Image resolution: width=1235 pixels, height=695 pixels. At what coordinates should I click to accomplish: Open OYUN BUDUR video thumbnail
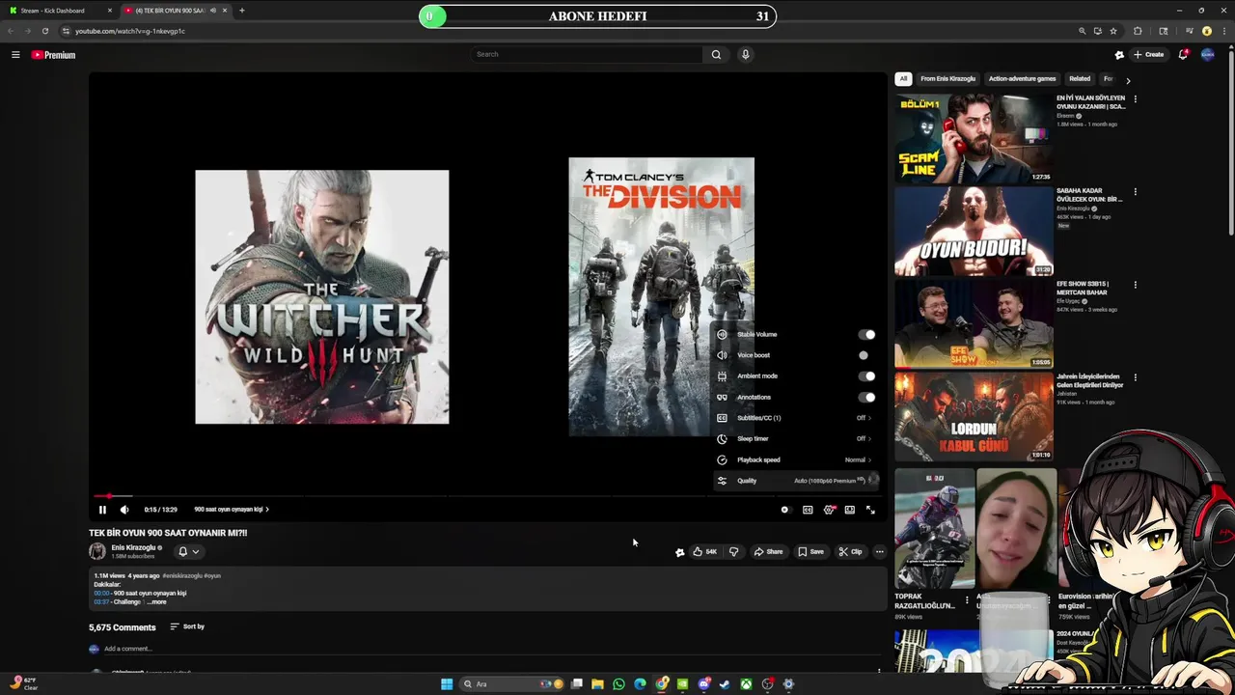pyautogui.click(x=974, y=232)
